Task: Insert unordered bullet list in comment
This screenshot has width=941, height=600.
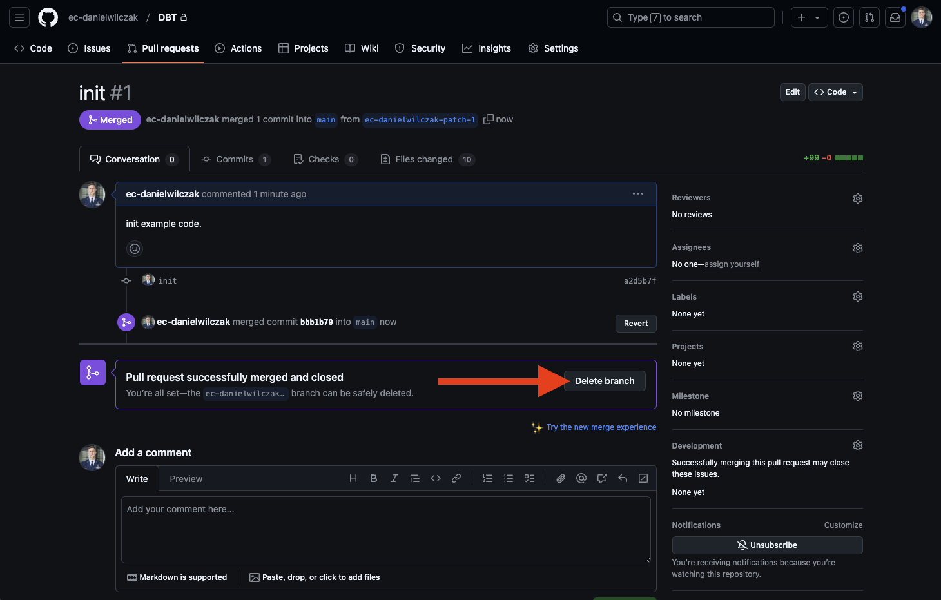Action: click(x=509, y=478)
